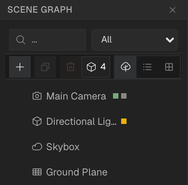Click the yellow tag on Directional Light

pyautogui.click(x=124, y=121)
